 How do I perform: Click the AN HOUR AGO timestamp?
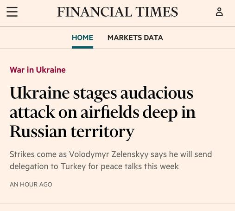[31, 185]
